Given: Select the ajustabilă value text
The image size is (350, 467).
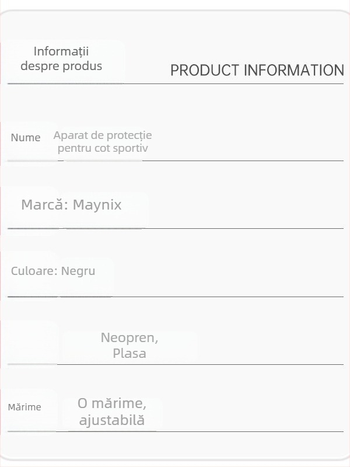Looking at the screenshot, I should click(112, 420).
